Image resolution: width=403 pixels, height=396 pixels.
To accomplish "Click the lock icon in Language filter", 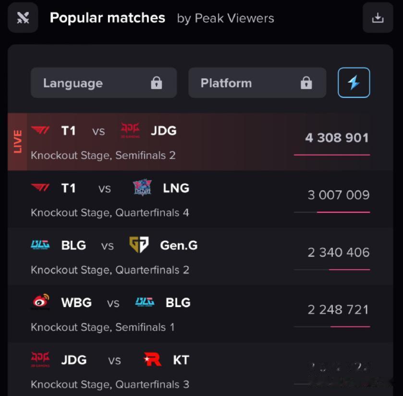I will (156, 83).
